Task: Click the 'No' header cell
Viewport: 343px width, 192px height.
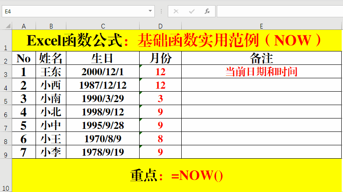Action: point(24,58)
